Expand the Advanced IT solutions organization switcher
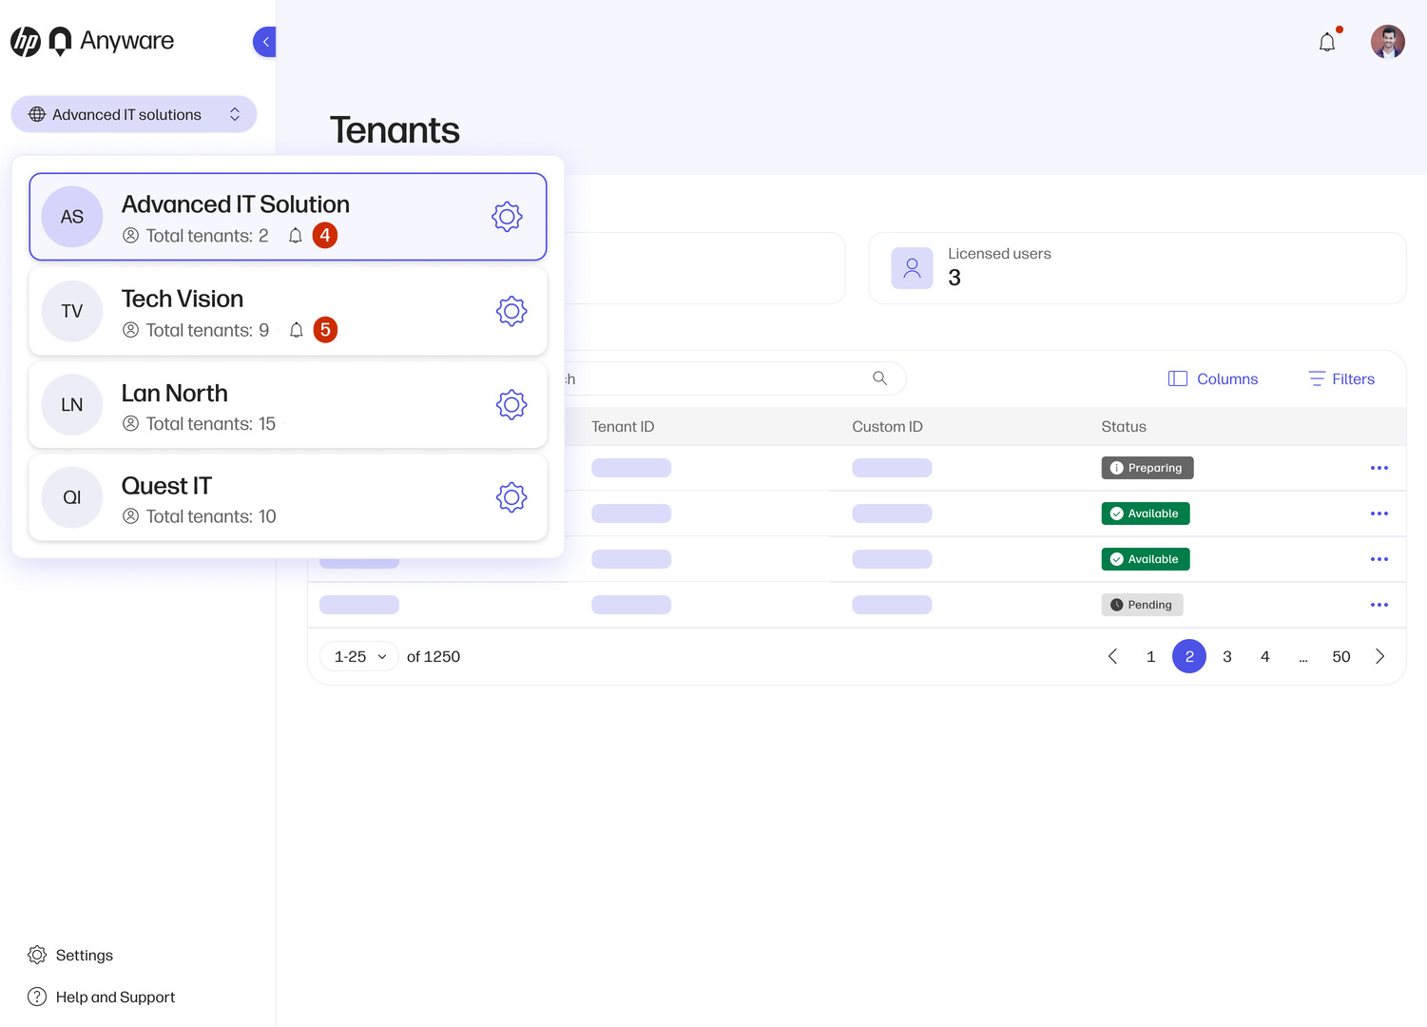1427x1027 pixels. 134,114
